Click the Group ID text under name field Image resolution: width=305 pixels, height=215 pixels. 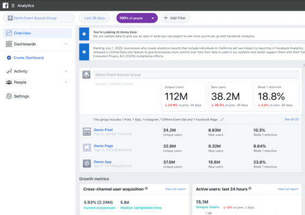pyautogui.click(x=114, y=84)
